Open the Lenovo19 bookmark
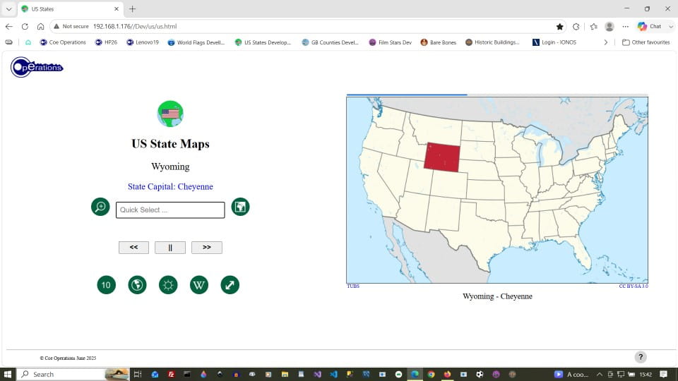This screenshot has height=381, width=678. point(143,42)
